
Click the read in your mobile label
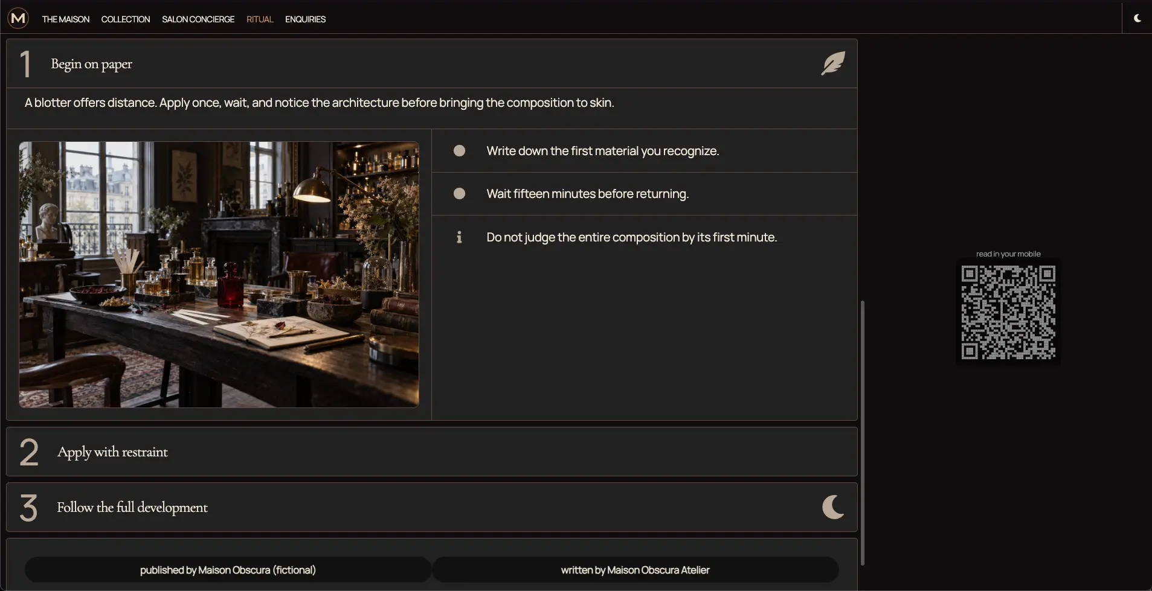(1008, 254)
